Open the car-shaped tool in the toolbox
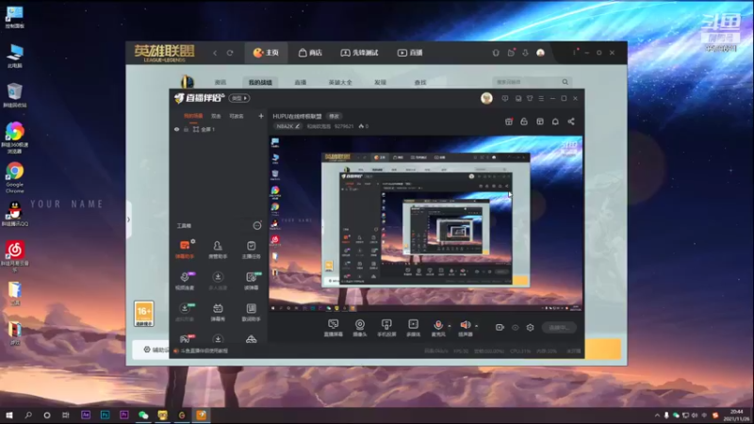754x424 pixels. click(251, 339)
